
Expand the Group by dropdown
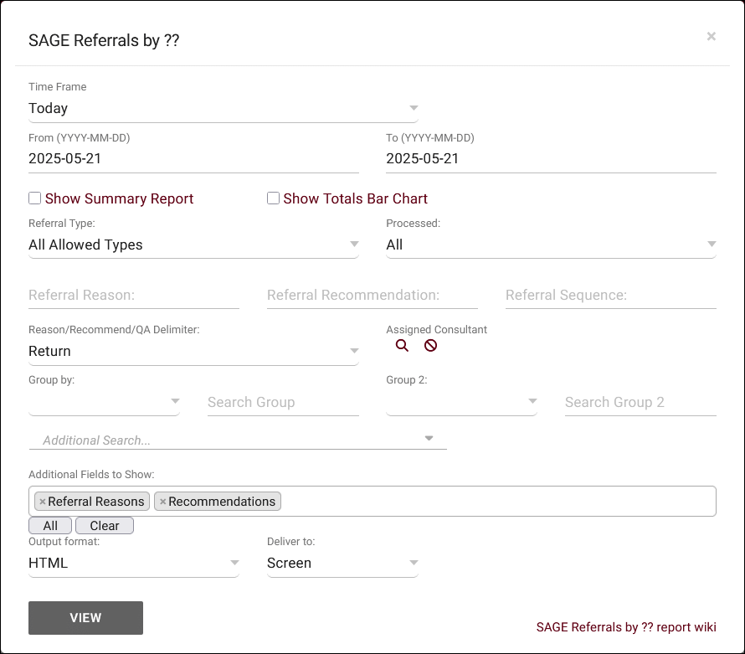pos(105,402)
